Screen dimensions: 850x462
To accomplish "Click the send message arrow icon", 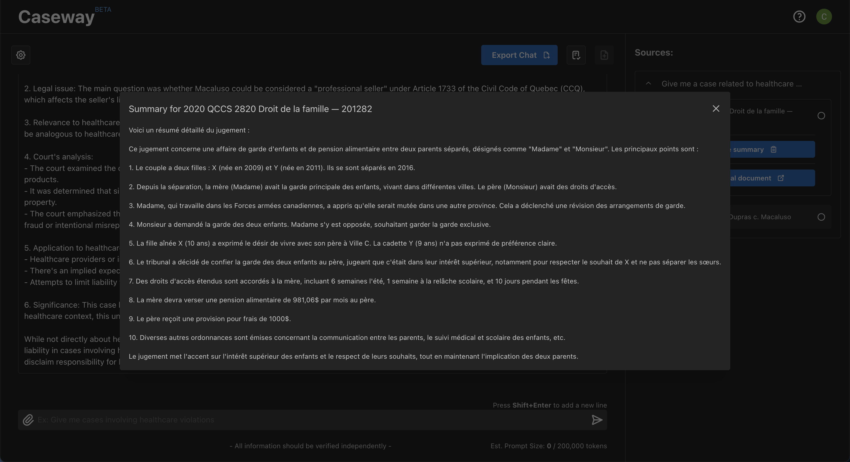I will (x=596, y=420).
